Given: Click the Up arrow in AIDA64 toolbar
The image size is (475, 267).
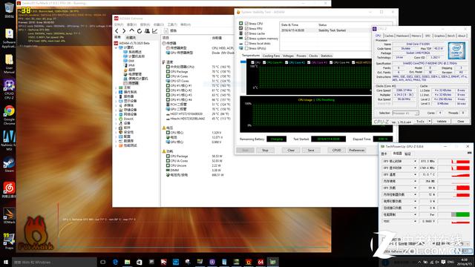Looking at the screenshot, I should pyautogui.click(x=132, y=30).
